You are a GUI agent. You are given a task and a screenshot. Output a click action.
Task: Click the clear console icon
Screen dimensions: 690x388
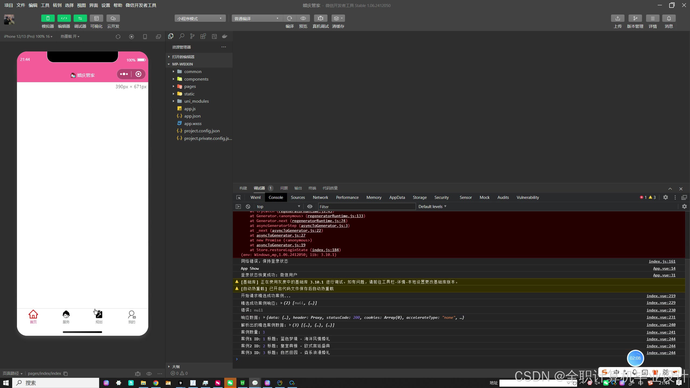248,207
